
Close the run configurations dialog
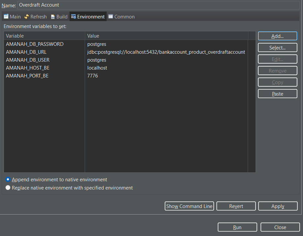pos(280,227)
